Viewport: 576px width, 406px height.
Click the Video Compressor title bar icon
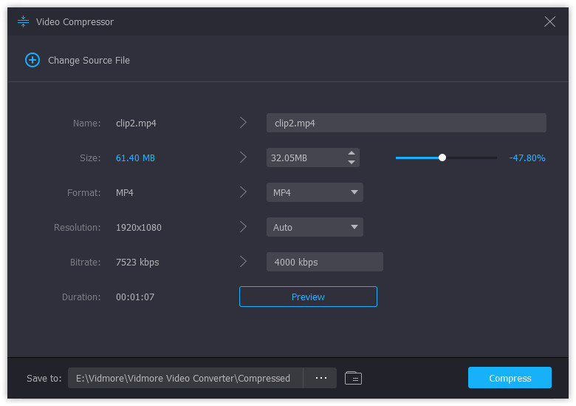coord(23,21)
